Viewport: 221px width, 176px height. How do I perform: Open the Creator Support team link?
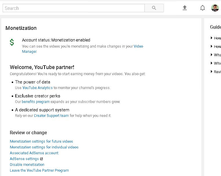[x=51, y=116]
